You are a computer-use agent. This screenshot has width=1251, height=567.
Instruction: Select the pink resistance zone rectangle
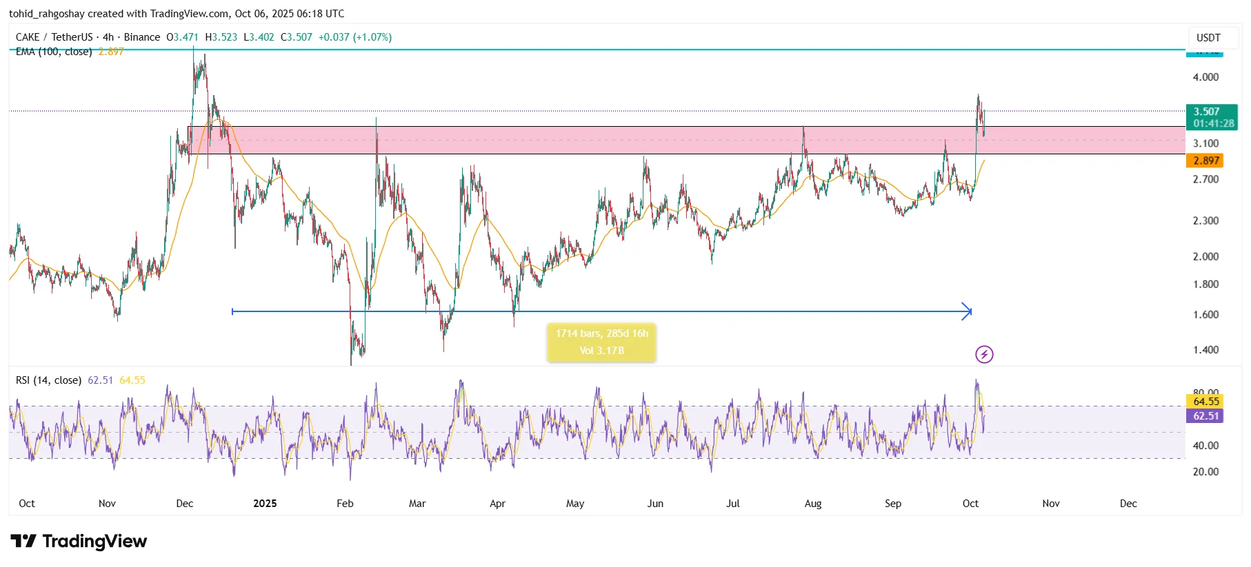(621, 140)
